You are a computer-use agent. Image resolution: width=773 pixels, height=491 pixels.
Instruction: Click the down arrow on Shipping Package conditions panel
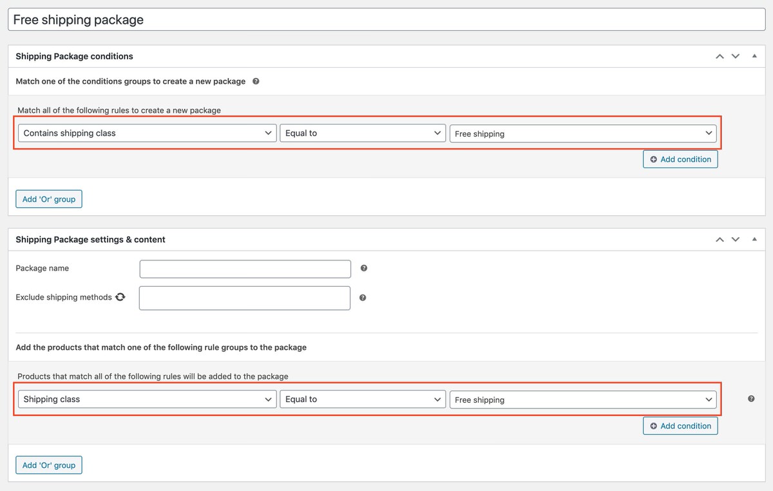tap(735, 56)
